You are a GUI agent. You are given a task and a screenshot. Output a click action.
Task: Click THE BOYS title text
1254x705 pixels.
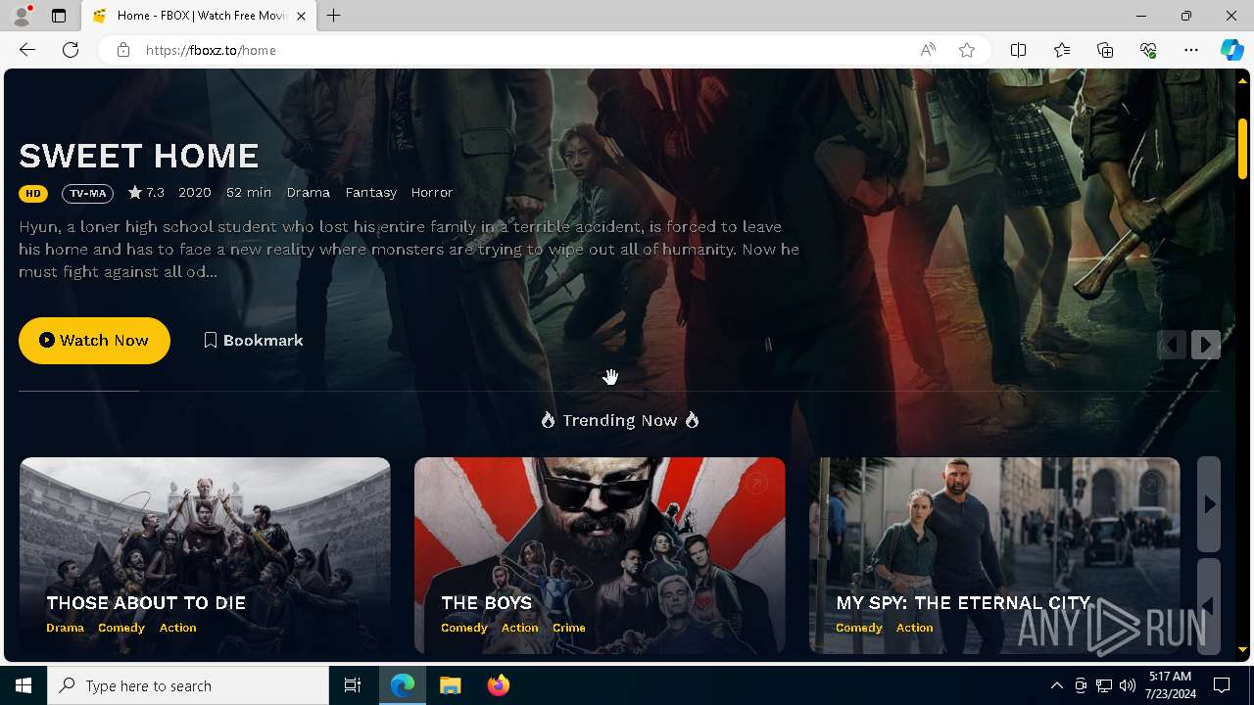(487, 603)
